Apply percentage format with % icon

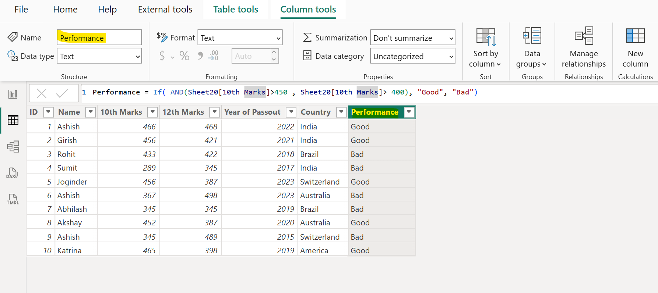tap(184, 56)
